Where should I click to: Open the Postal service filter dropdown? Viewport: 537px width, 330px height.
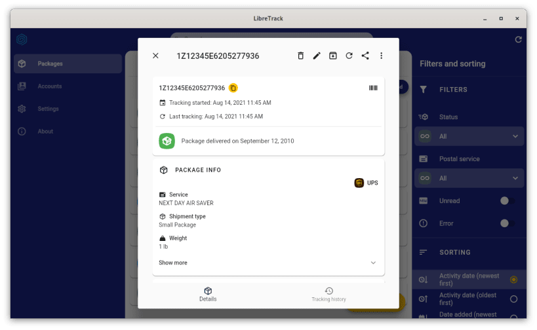(x=469, y=178)
